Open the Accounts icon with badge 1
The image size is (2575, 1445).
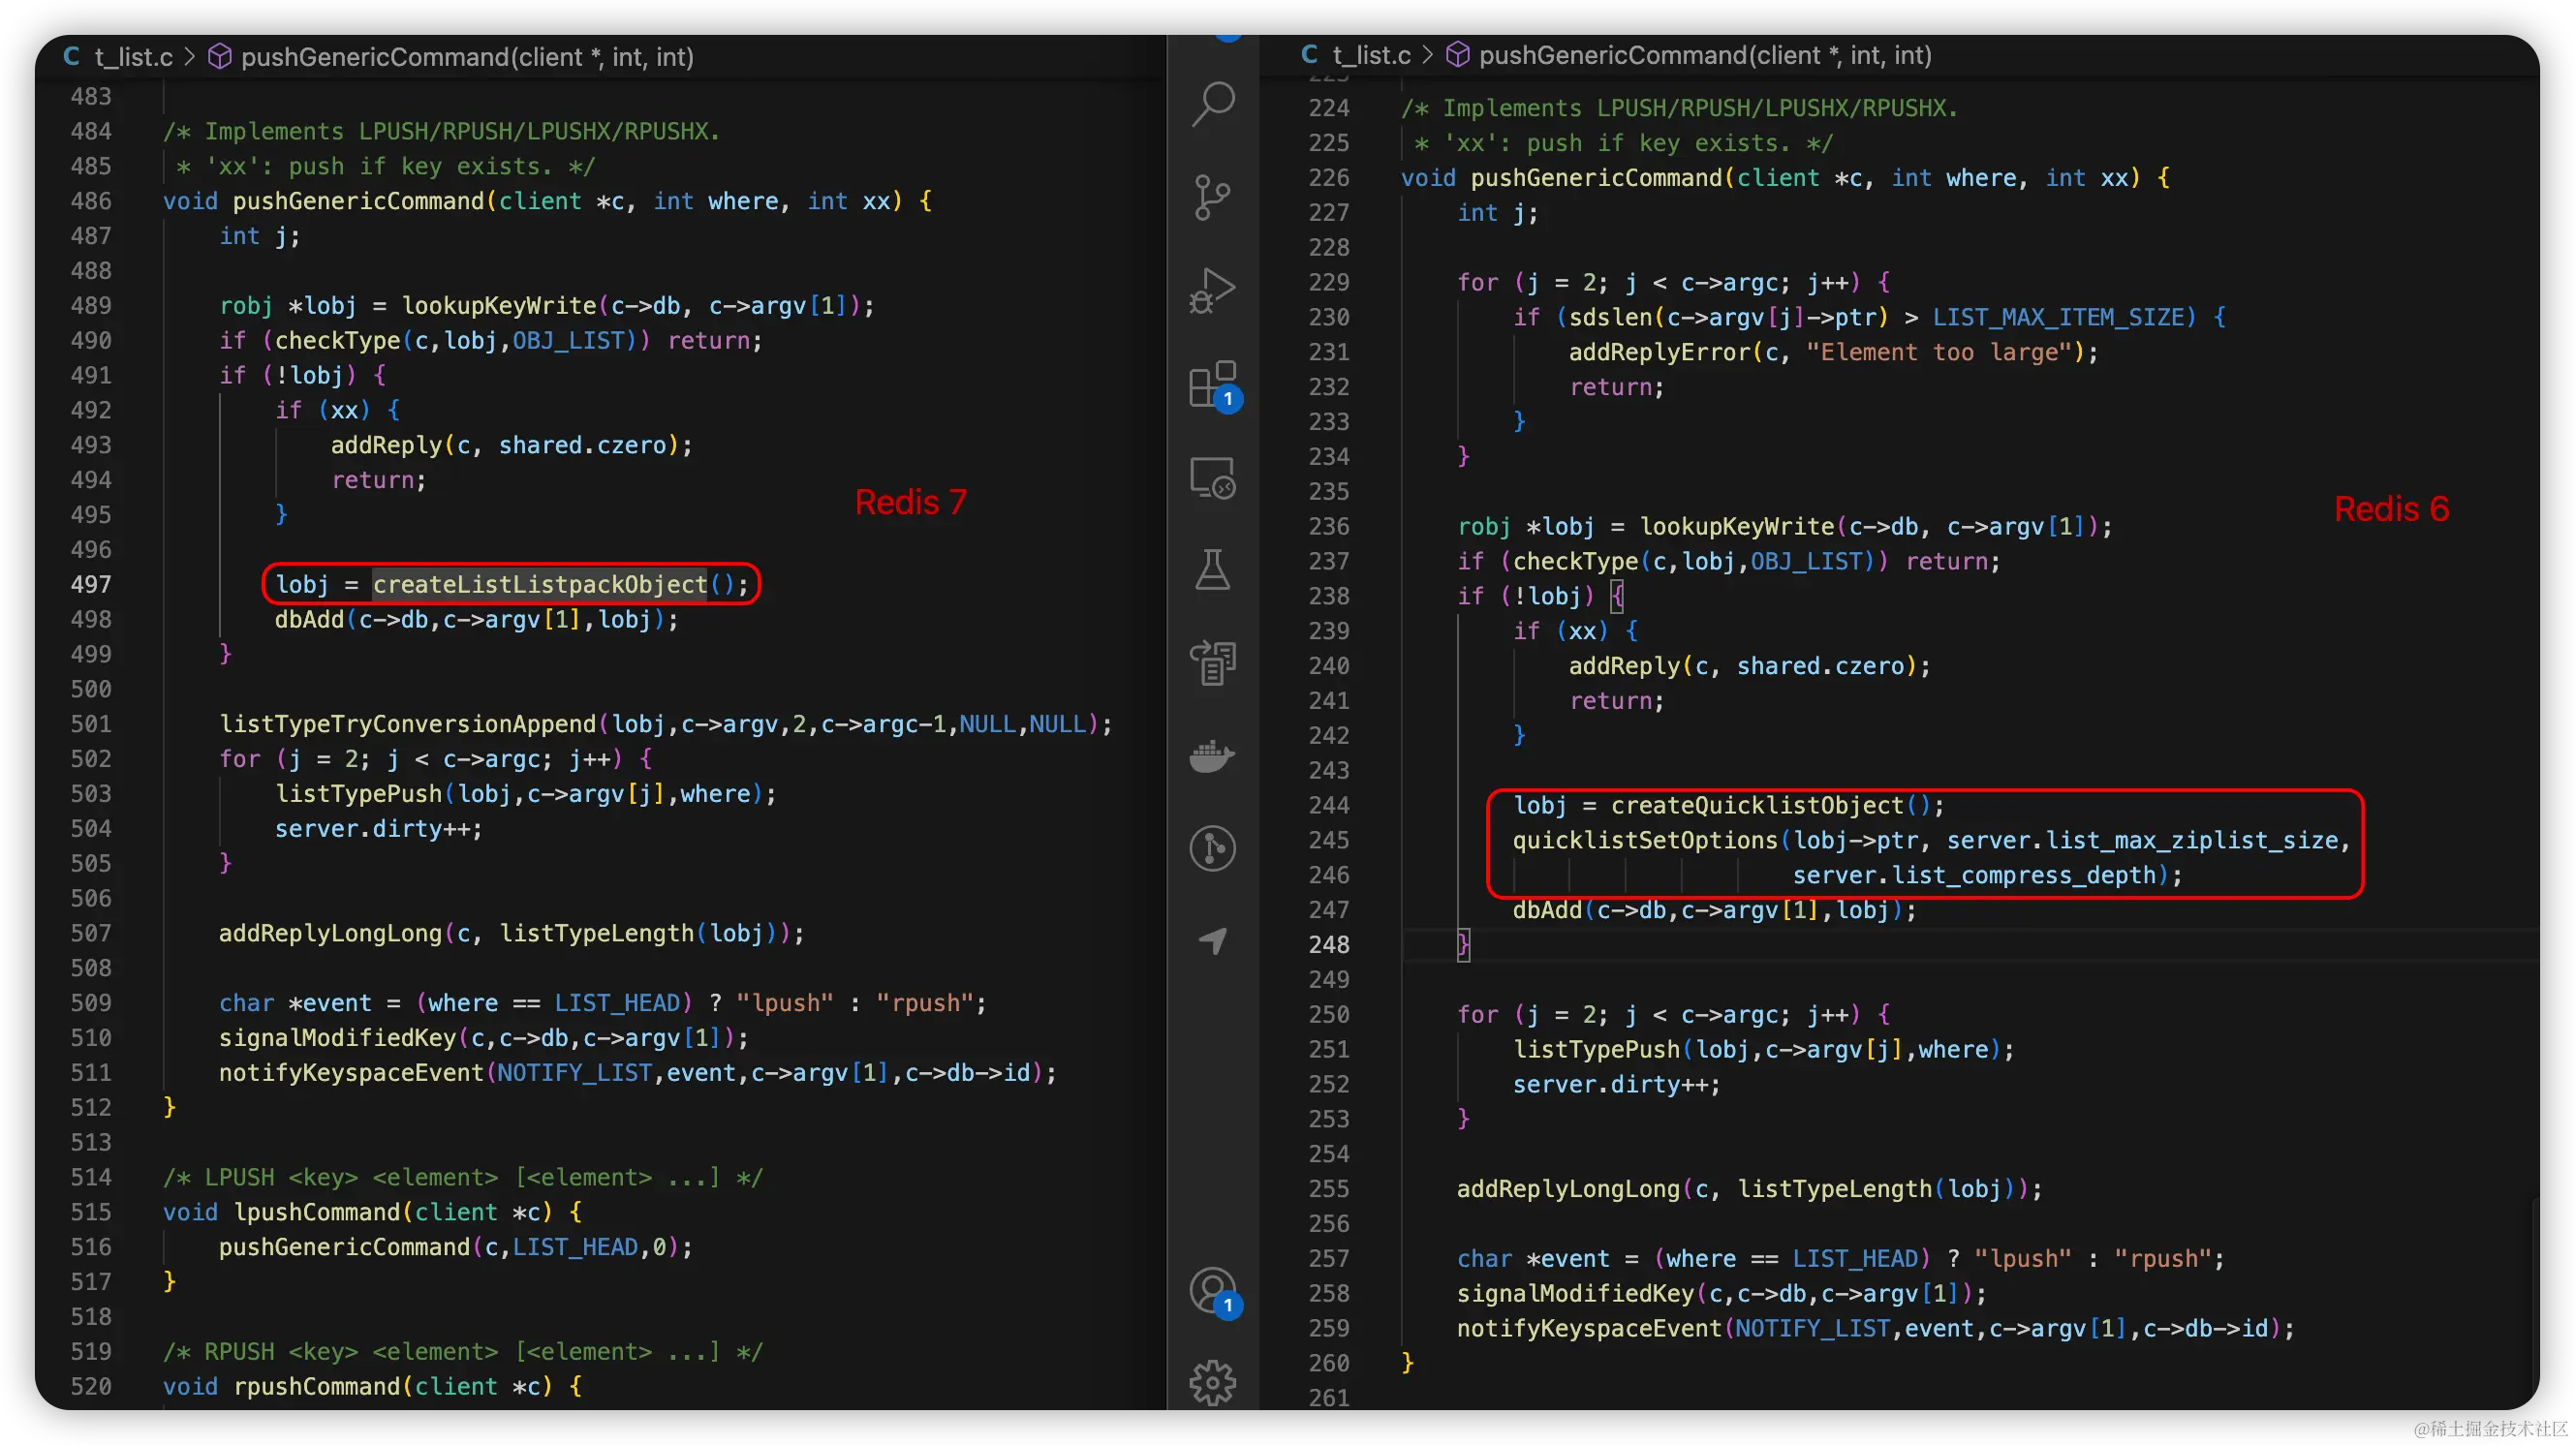point(1214,1291)
